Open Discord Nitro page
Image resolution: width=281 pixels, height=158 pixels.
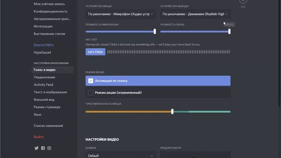click(43, 45)
